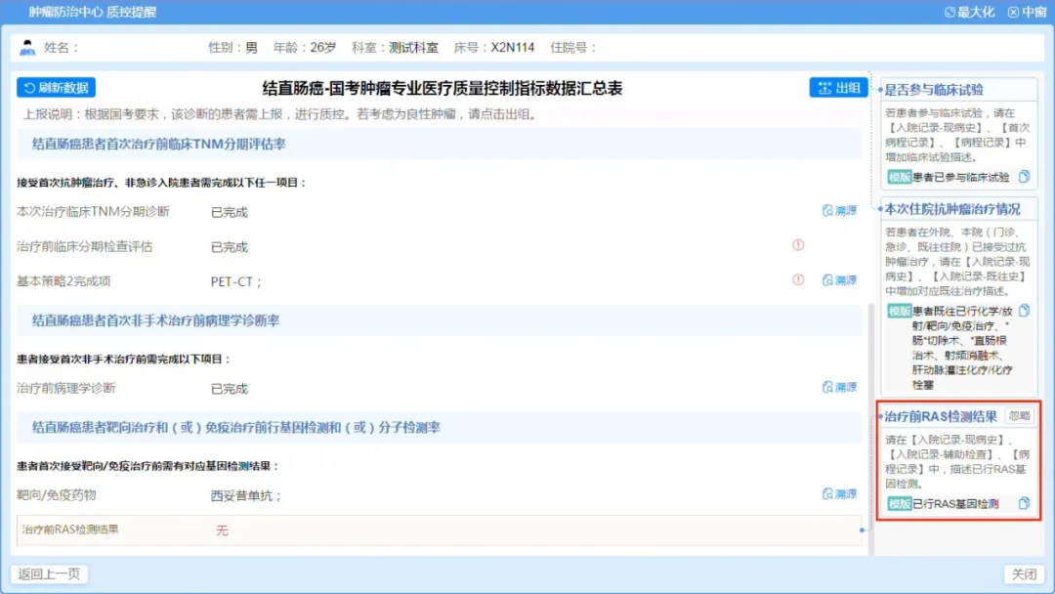Screen dimensions: 1055x594
Task: Copy the 患者既往已行化学/放射 template
Action: [x=1024, y=310]
